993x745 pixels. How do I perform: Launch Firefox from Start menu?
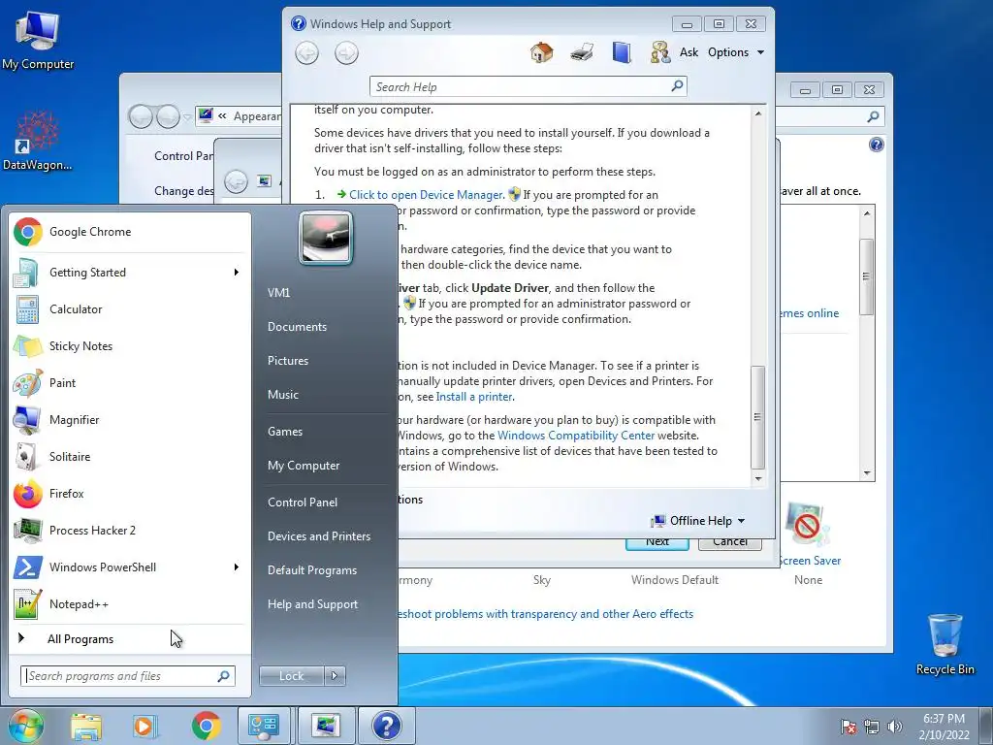click(x=130, y=493)
